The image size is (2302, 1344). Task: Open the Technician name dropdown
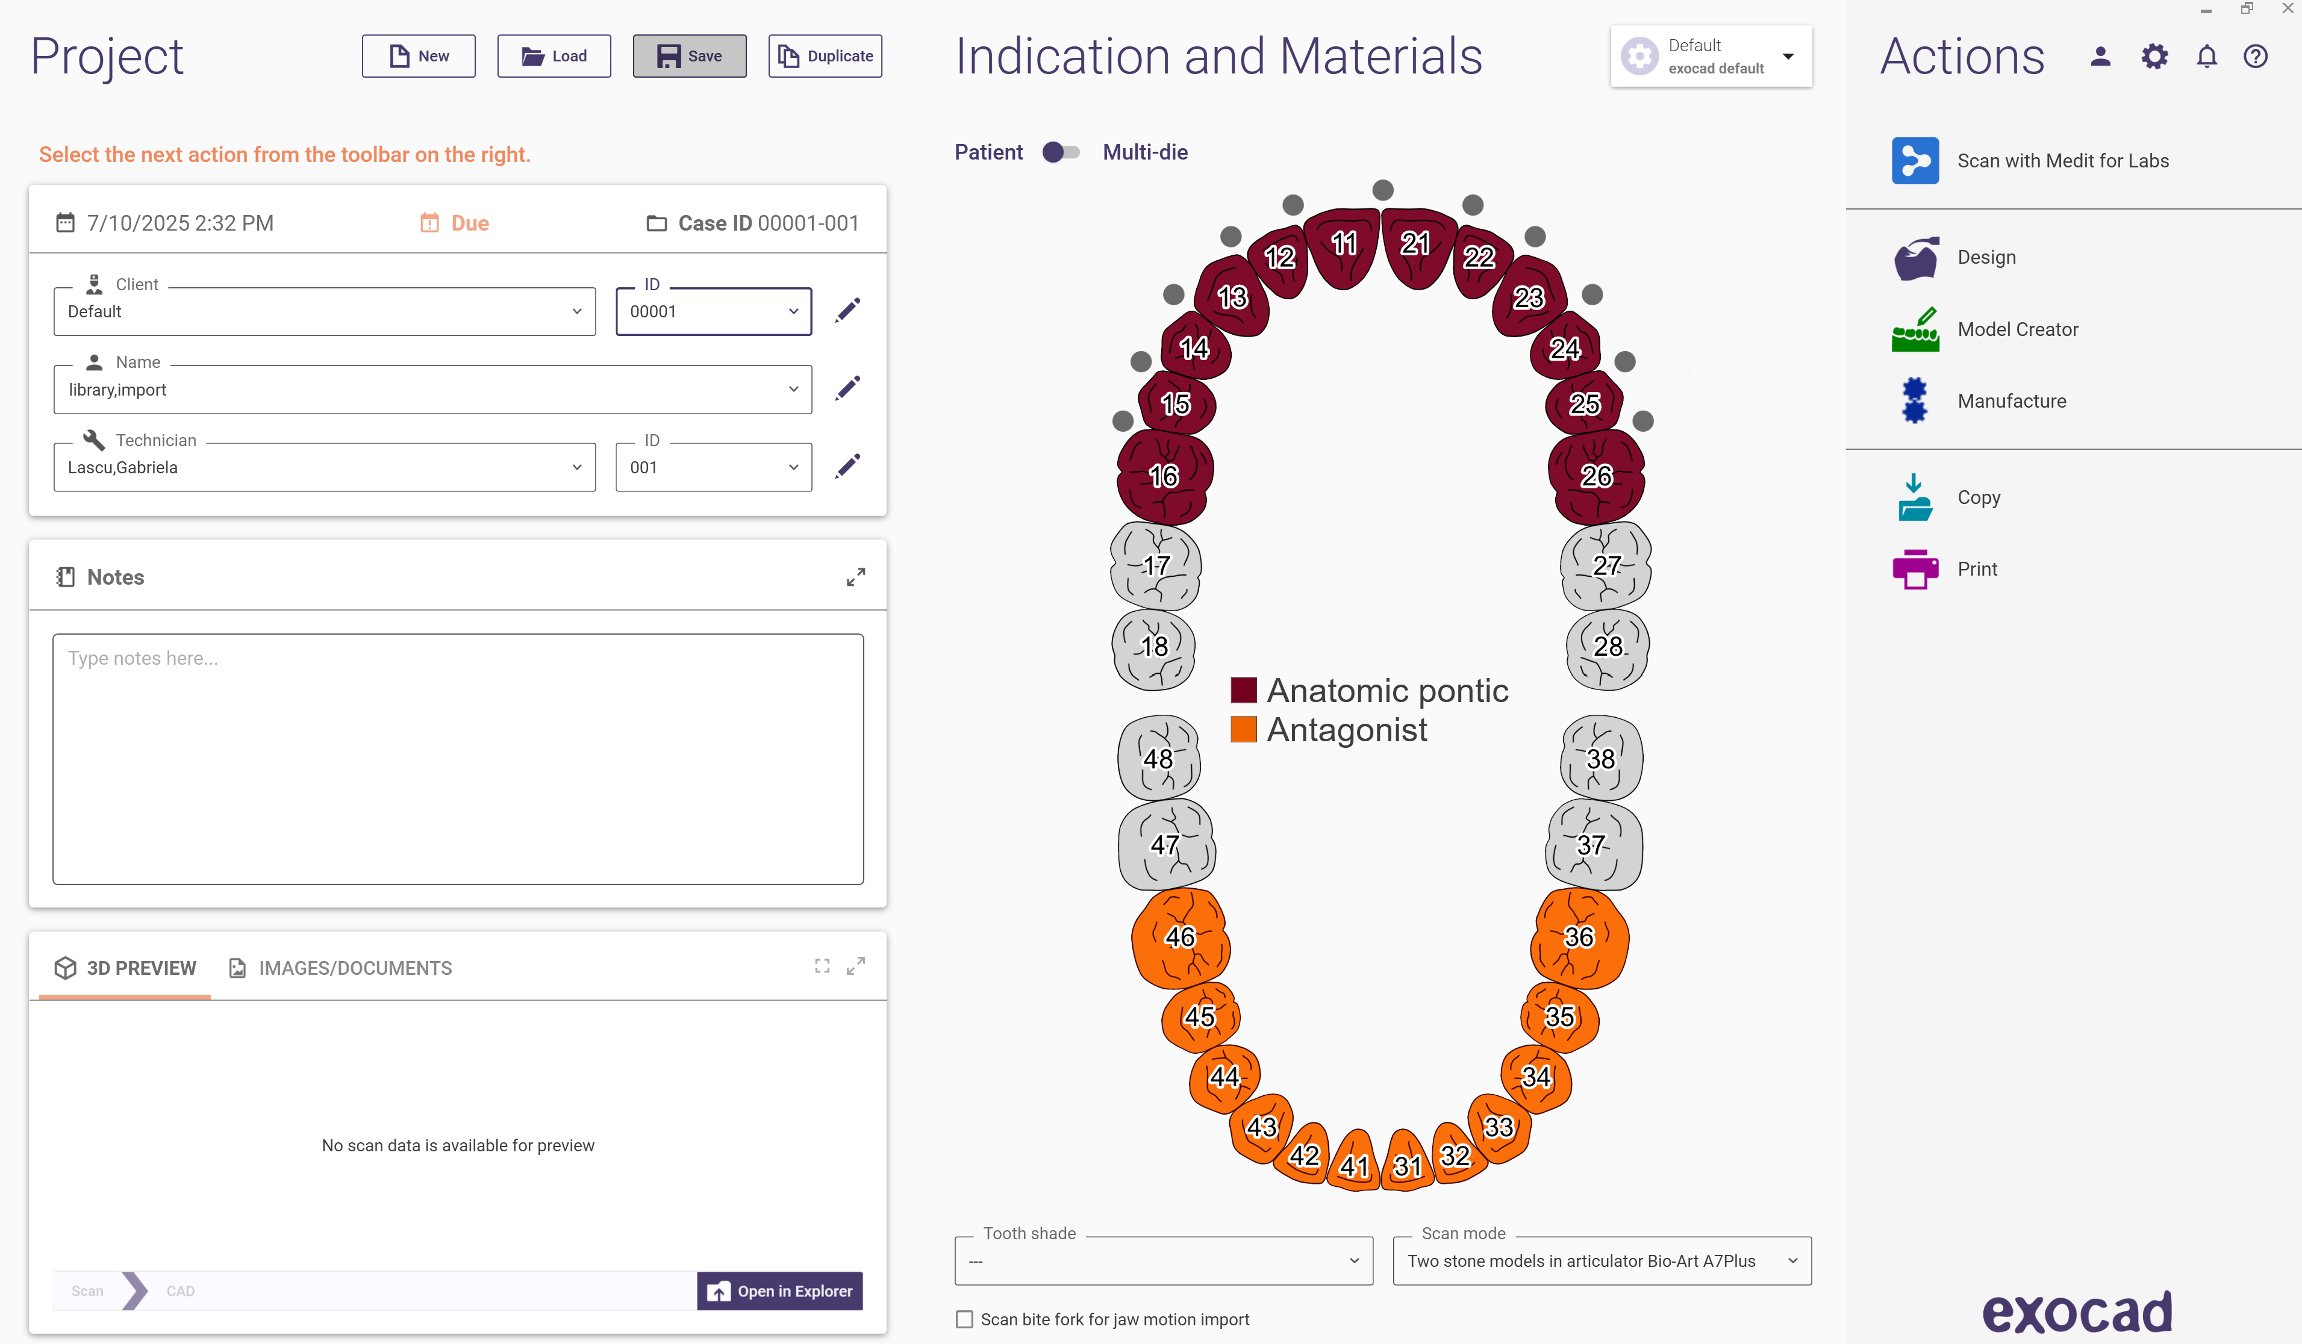point(324,467)
